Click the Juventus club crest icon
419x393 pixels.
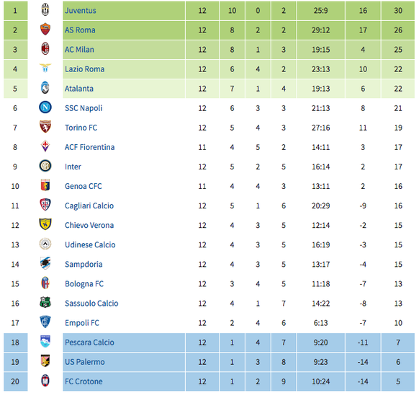pos(45,10)
